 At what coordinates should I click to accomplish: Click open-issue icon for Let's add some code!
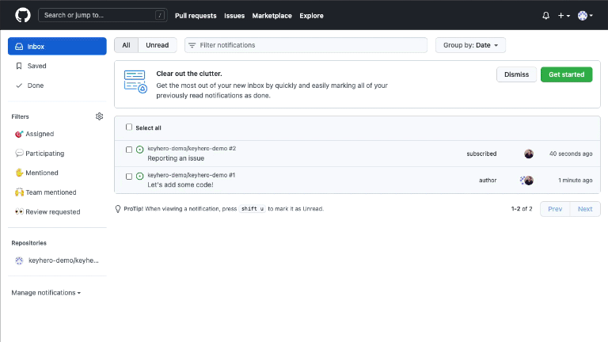(140, 176)
